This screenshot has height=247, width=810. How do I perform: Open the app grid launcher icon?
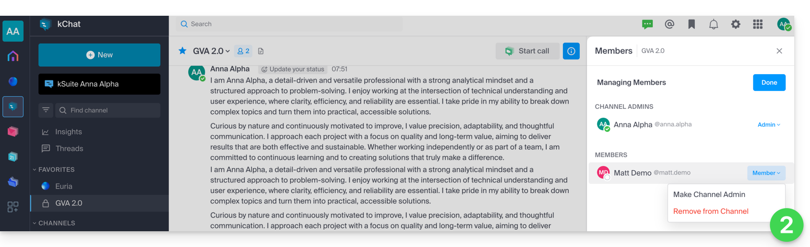pyautogui.click(x=757, y=24)
